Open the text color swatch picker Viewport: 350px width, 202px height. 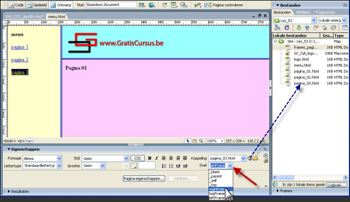pyautogui.click(x=133, y=166)
